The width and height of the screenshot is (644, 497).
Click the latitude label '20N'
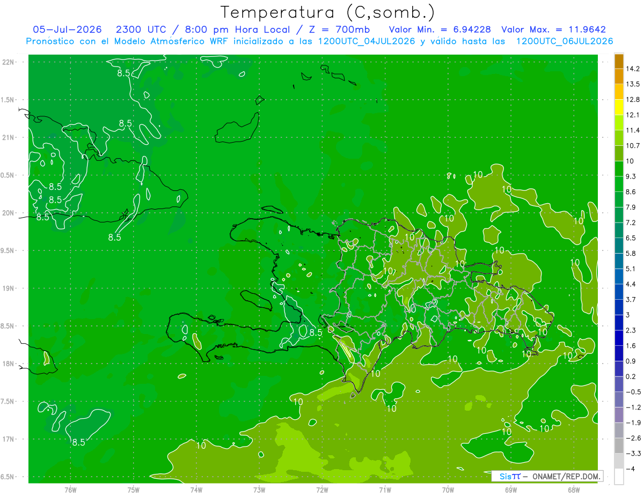coord(8,213)
